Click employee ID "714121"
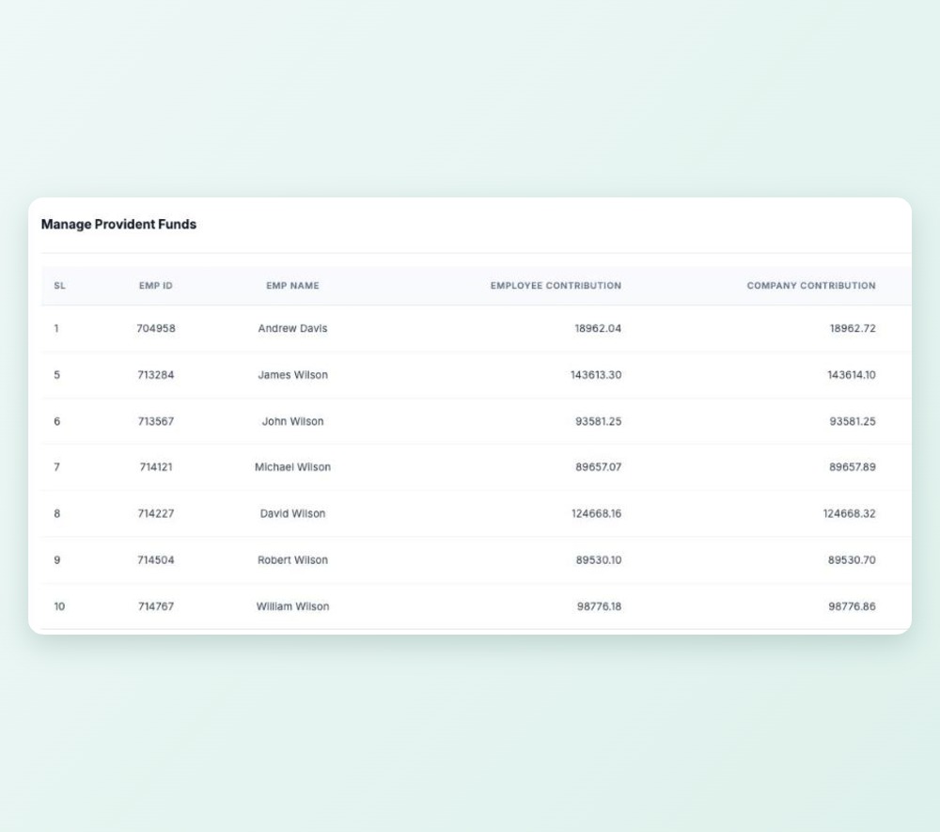The width and height of the screenshot is (940, 832). 156,467
